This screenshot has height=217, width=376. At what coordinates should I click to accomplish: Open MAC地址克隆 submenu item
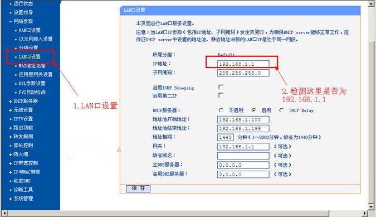(x=32, y=66)
